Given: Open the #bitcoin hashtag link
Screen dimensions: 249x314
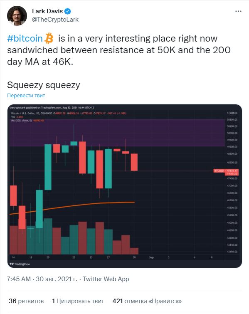Looking at the screenshot, I should pos(25,38).
